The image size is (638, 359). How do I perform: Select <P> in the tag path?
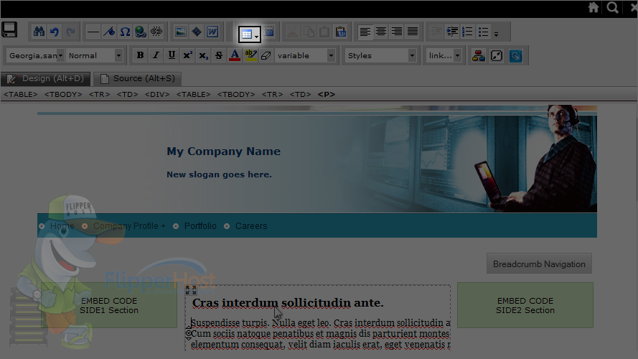[327, 95]
